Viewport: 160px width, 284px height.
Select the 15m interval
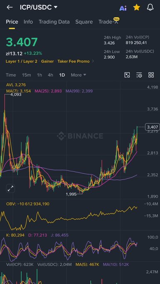click(x=27, y=75)
